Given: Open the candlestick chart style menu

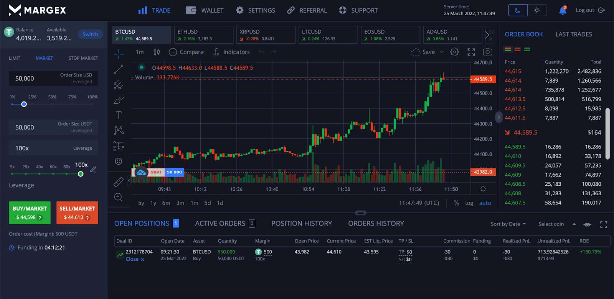Looking at the screenshot, I should click(x=157, y=52).
